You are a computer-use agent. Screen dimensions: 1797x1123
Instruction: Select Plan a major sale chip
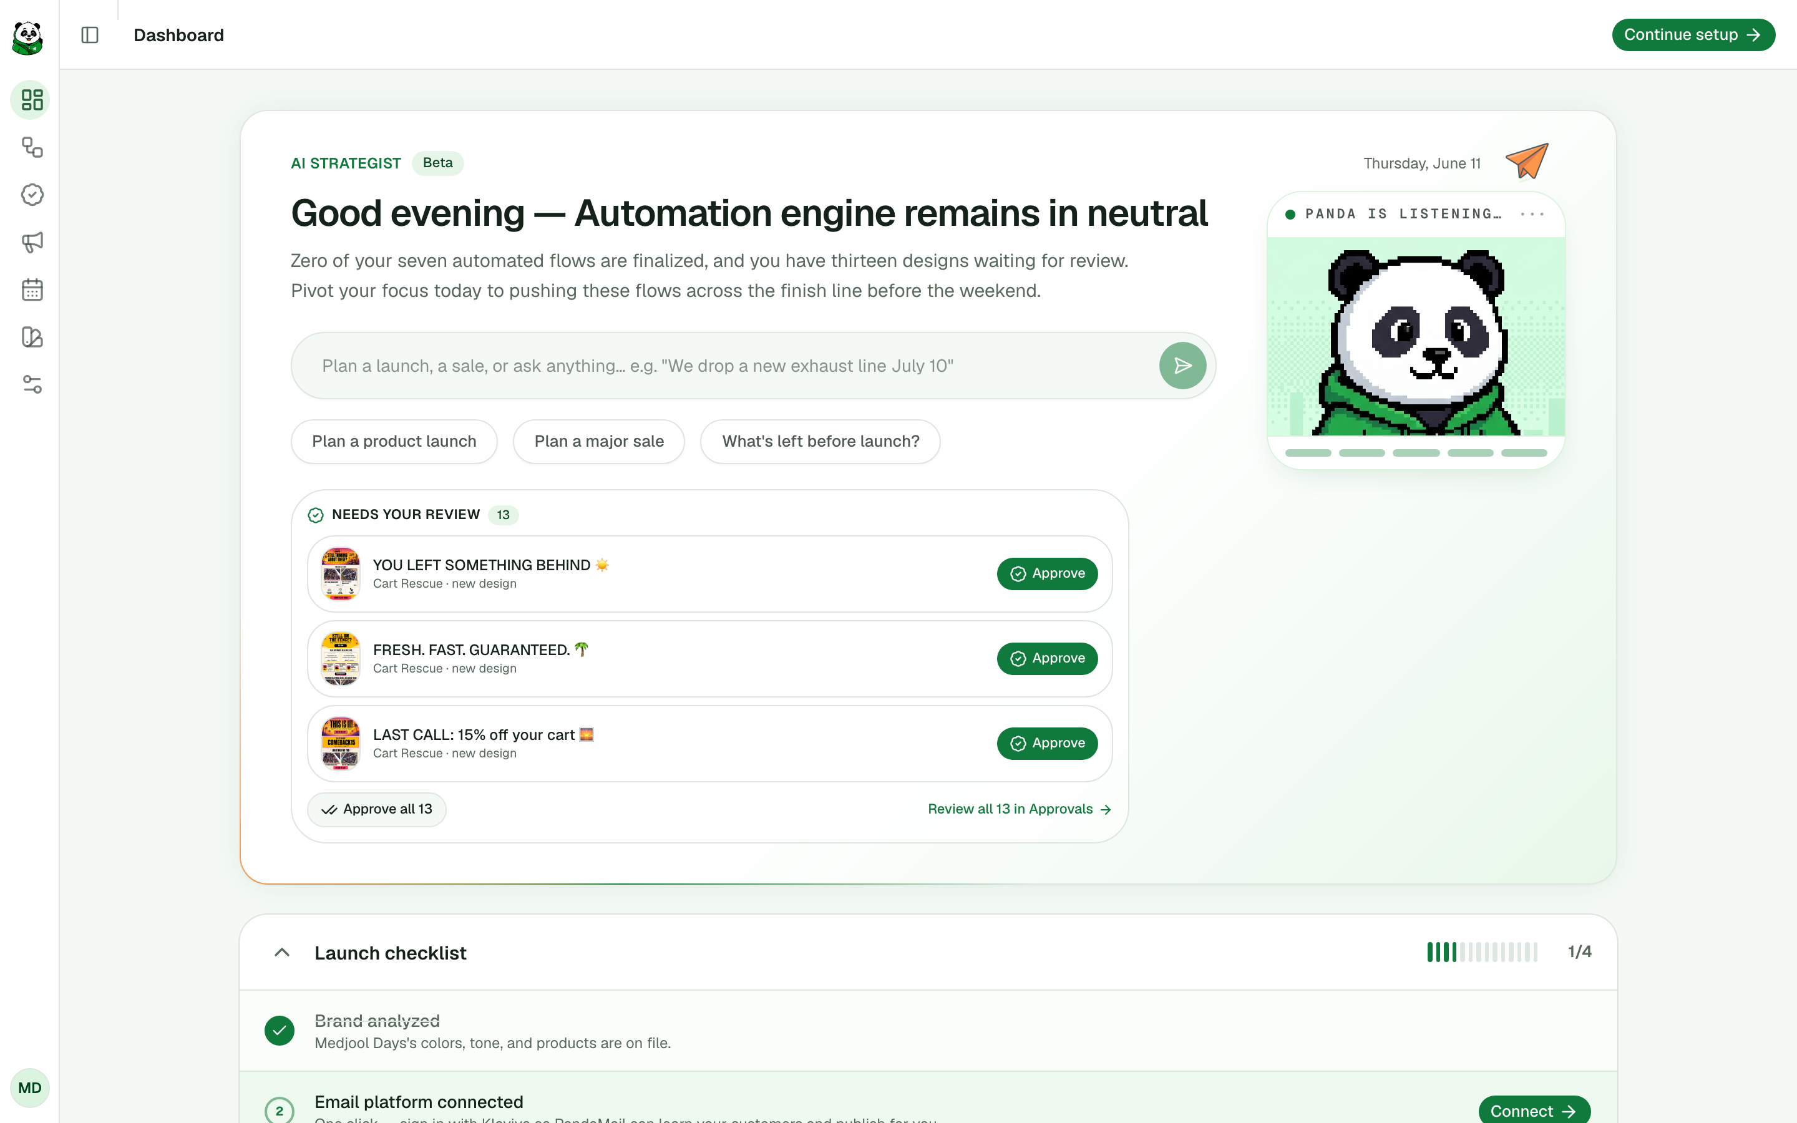pos(598,441)
